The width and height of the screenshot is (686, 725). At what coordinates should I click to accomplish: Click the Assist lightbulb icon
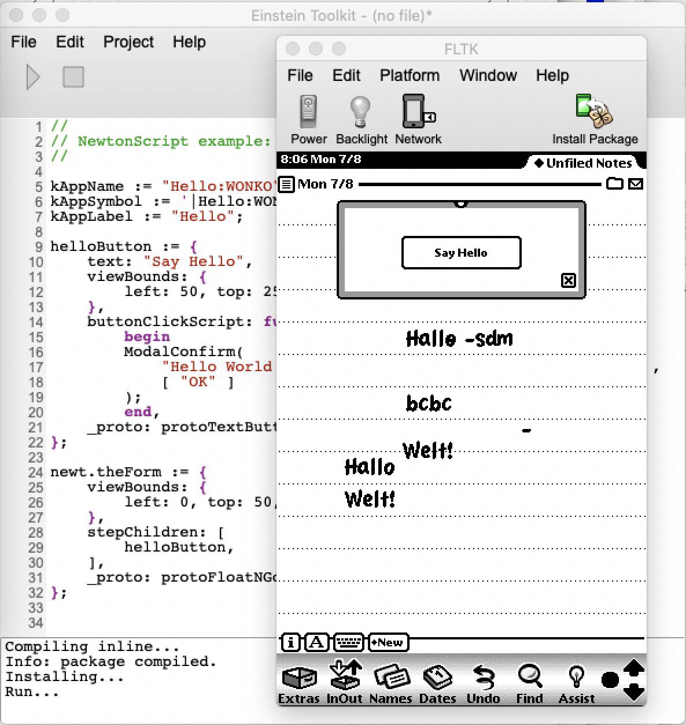(576, 676)
